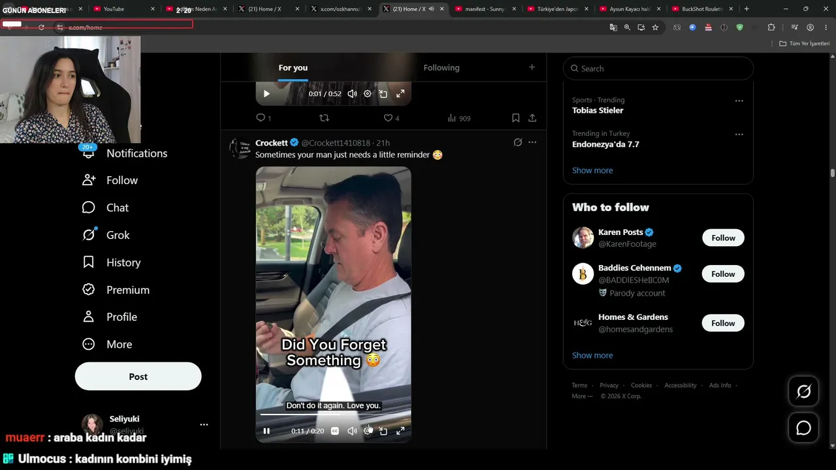
Task: Ask Grok about Crockett's post
Action: point(518,142)
